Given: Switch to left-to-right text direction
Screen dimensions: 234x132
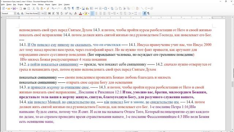Looking at the screenshot, I should pos(145,14).
